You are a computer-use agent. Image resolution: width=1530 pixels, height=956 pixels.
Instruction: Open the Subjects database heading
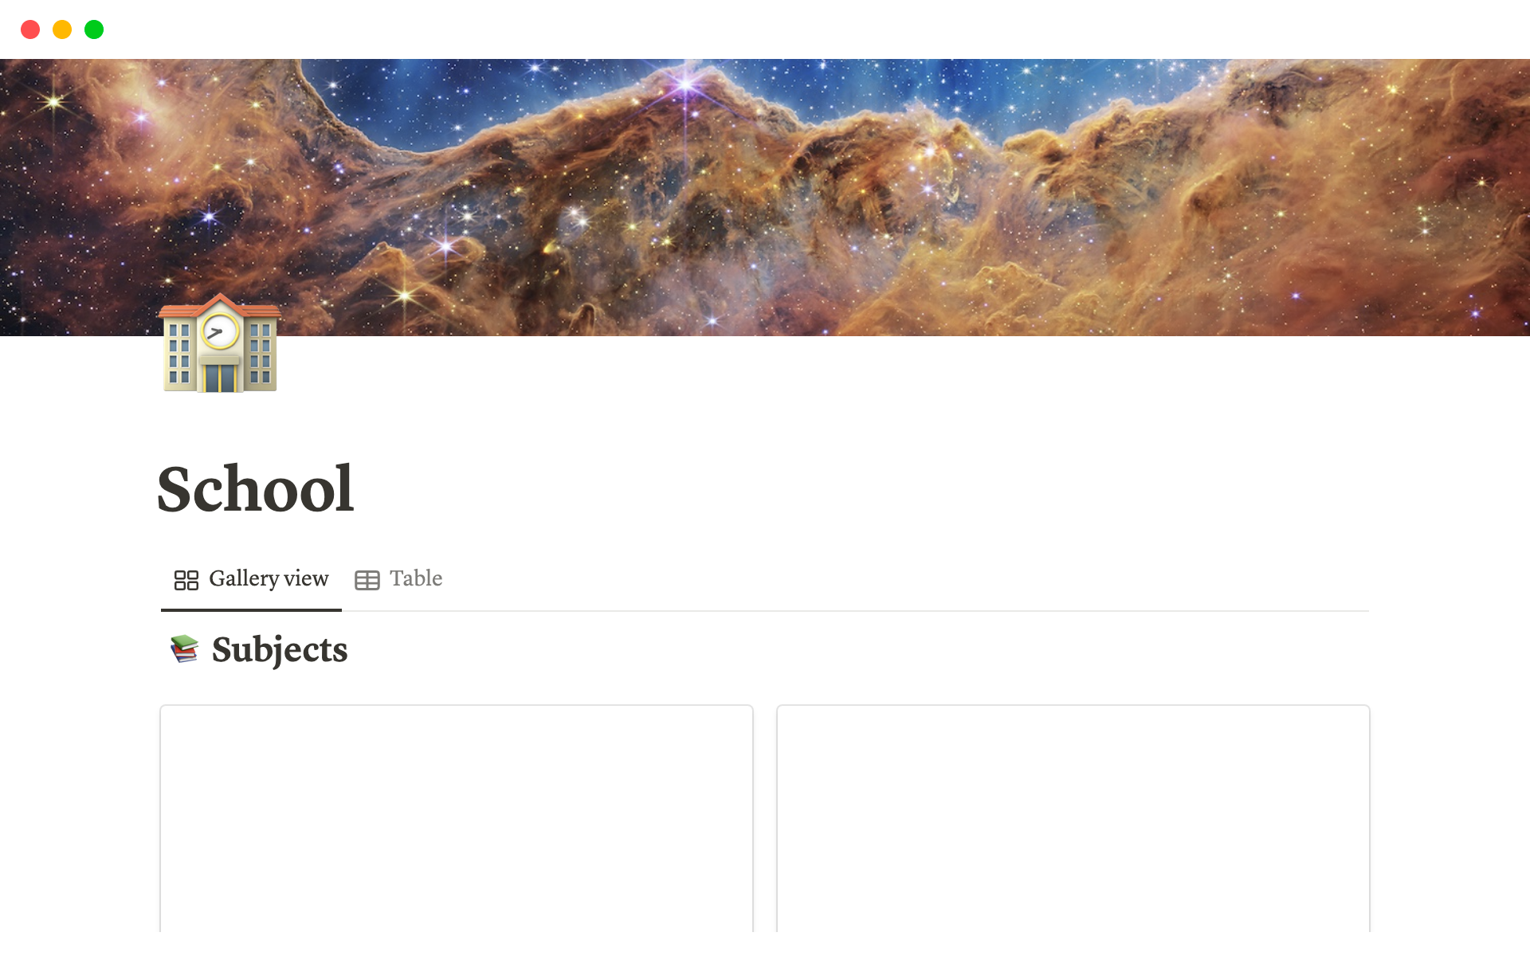point(280,649)
